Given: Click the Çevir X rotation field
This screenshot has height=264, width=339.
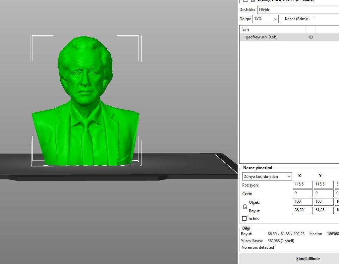Looking at the screenshot, I should pyautogui.click(x=303, y=193).
